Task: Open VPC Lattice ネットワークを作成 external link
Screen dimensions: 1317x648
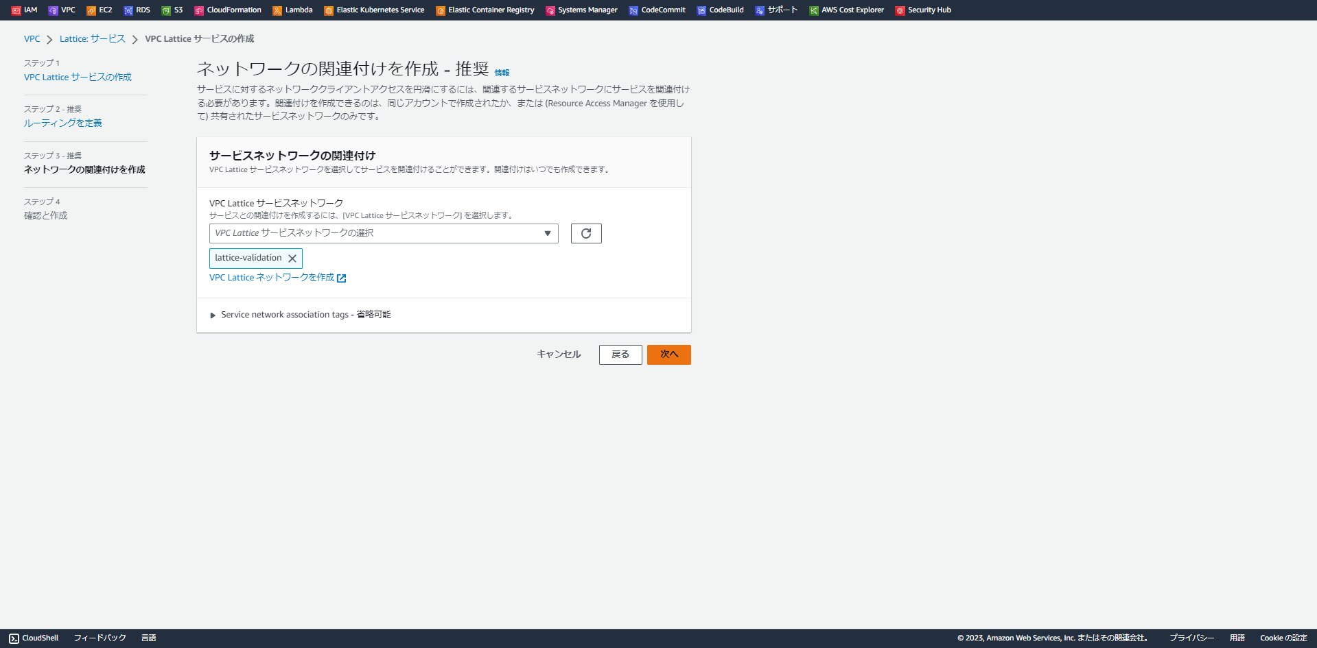Action: (278, 278)
